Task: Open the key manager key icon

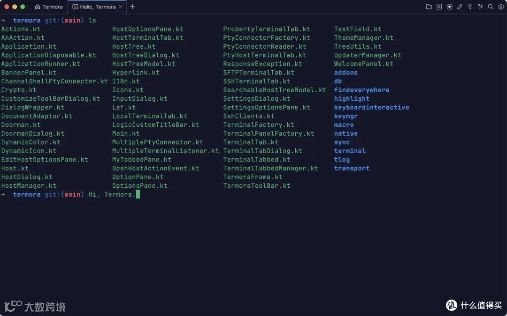Action: (470, 7)
